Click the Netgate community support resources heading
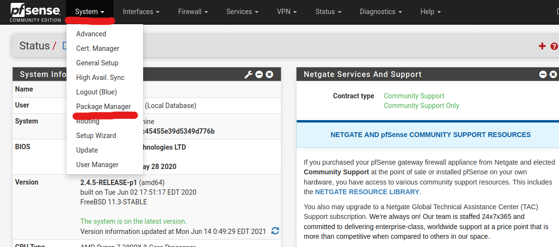Screen dimensions: 559x247 click(x=431, y=135)
